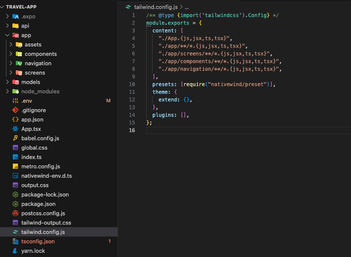Click the CSS icon of tailwind-output.css
This screenshot has width=351, height=257.
point(15,222)
